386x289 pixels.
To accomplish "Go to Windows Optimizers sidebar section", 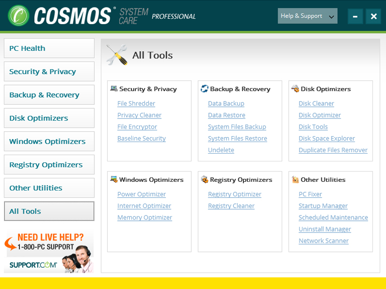I will coord(49,141).
